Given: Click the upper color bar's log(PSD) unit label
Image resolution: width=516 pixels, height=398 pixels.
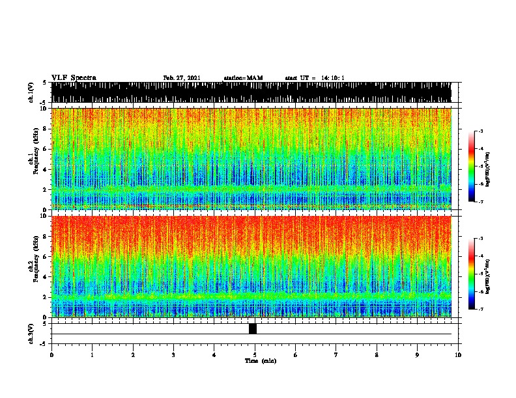Looking at the screenshot, I should click(488, 169).
